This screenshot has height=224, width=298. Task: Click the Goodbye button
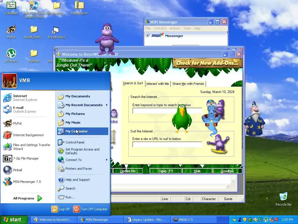[x=227, y=171]
